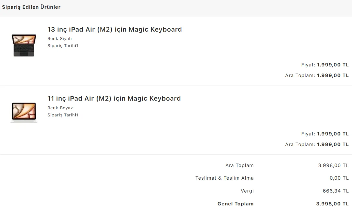This screenshot has width=352, height=208.
Task: Select the Renk Beyaz color text
Action: (x=60, y=108)
